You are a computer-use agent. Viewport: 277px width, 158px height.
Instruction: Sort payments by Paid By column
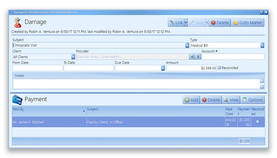[x=48, y=109]
